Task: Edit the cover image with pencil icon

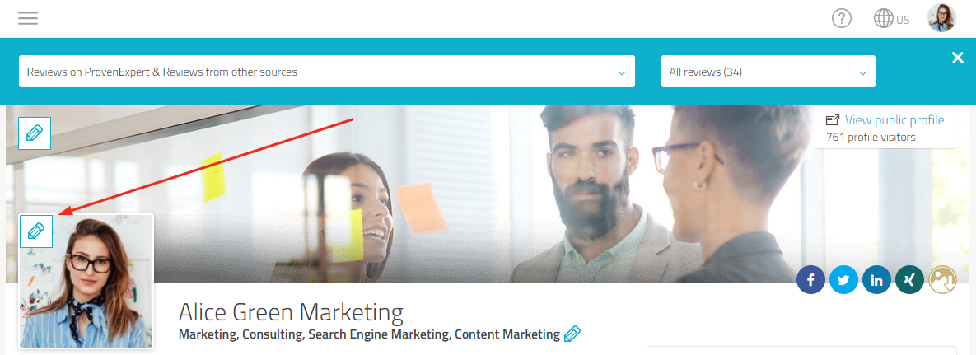Action: coord(35,133)
